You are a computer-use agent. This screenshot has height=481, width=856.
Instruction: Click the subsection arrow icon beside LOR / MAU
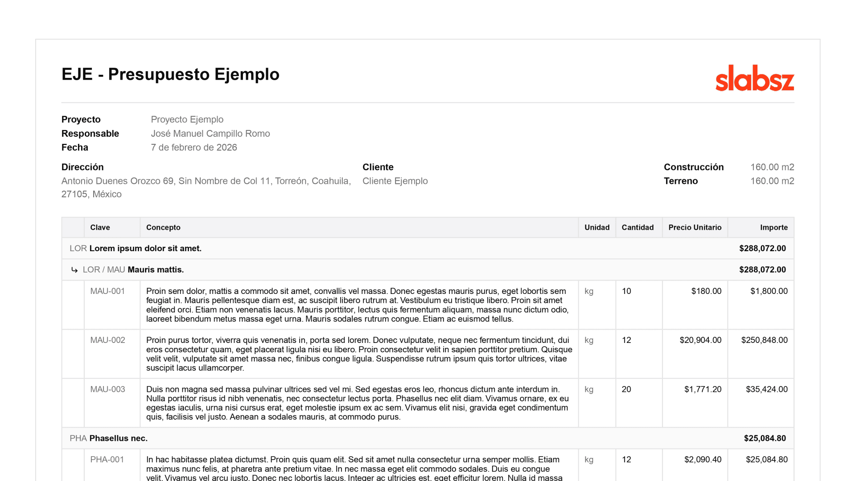74,269
